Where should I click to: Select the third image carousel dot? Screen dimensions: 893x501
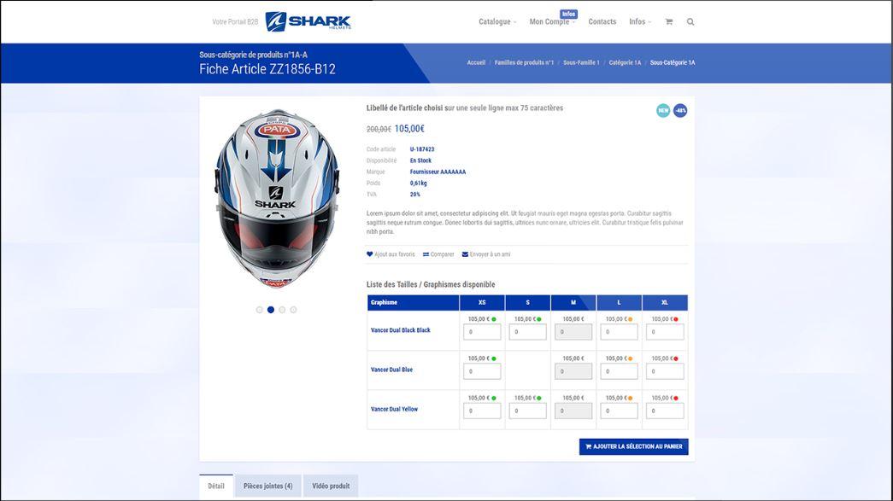click(x=282, y=310)
